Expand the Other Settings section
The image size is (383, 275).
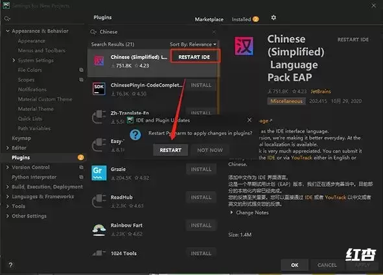point(8,216)
